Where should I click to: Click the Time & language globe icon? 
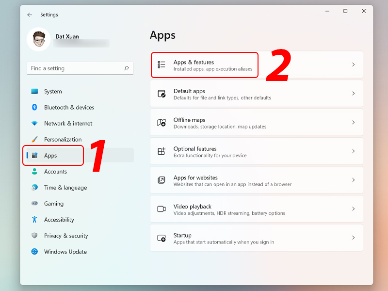pyautogui.click(x=34, y=187)
